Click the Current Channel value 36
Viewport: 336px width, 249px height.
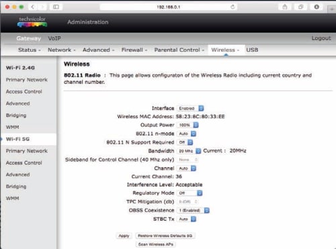(179, 177)
